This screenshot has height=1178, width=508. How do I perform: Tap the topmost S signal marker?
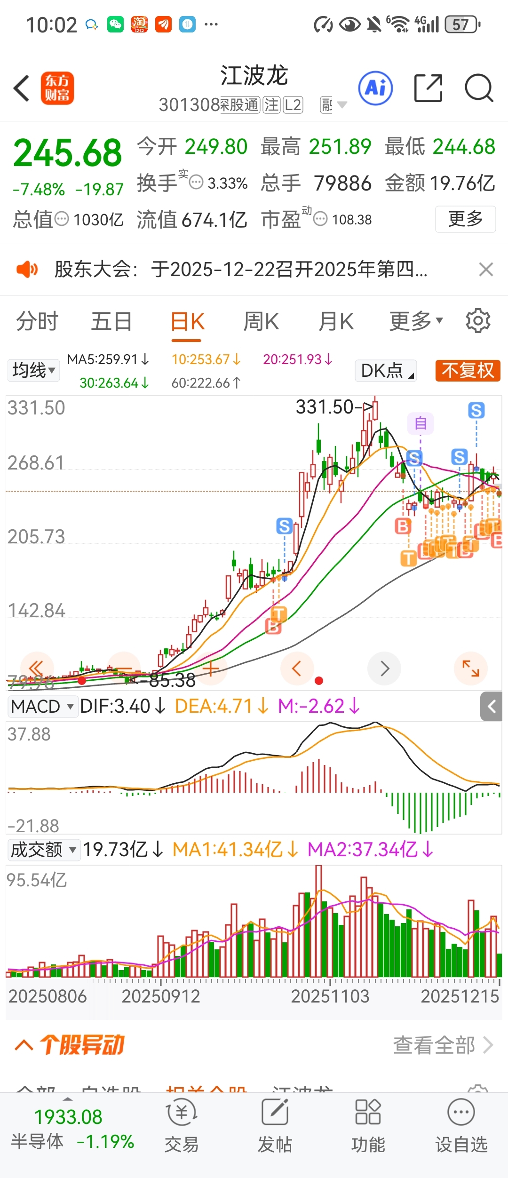click(476, 410)
